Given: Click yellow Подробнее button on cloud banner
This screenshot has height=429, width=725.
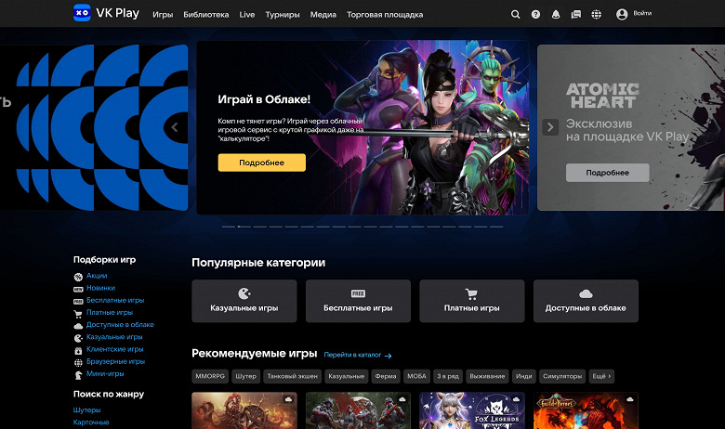Looking at the screenshot, I should pos(262,162).
